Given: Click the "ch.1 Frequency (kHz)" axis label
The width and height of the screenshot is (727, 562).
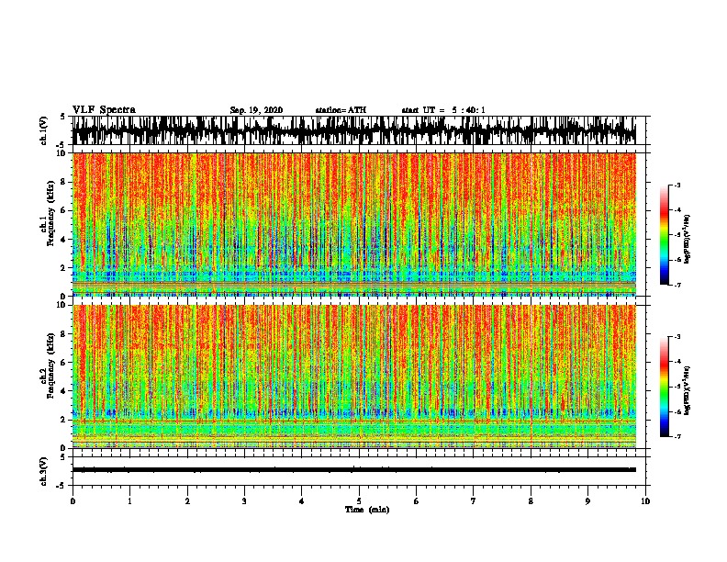Looking at the screenshot, I should 48,214.
